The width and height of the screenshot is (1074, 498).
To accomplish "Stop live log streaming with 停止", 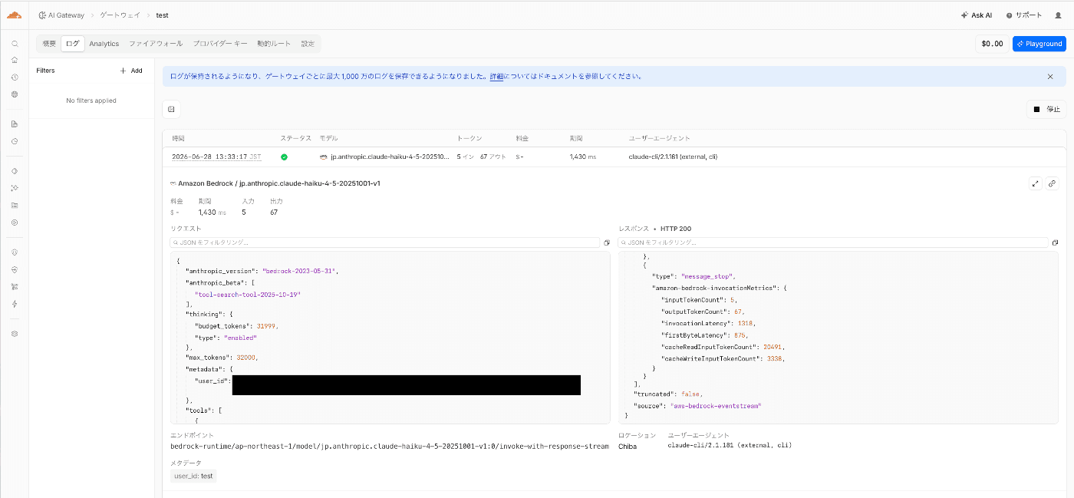I will pos(1046,110).
